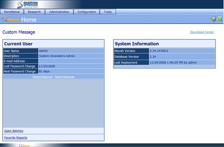Click the Last Deployment timestamp value

pos(173,63)
